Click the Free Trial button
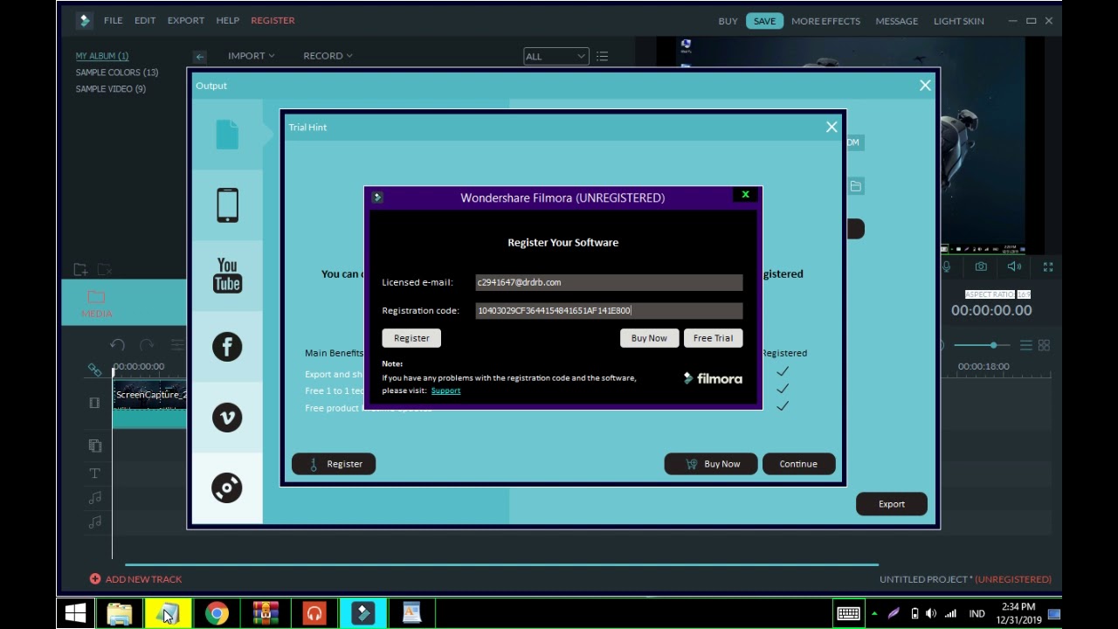1118x629 pixels. [713, 338]
